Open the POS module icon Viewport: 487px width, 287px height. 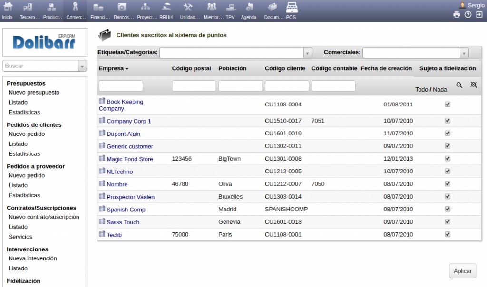292,7
